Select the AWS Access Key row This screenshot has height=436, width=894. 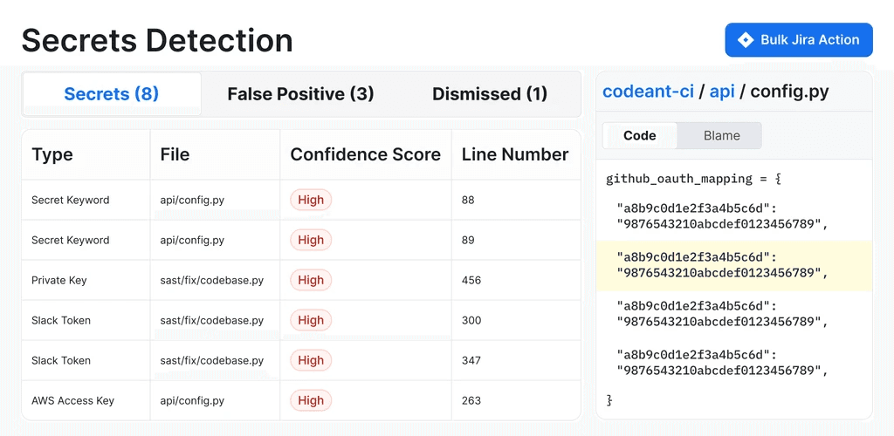coord(301,401)
